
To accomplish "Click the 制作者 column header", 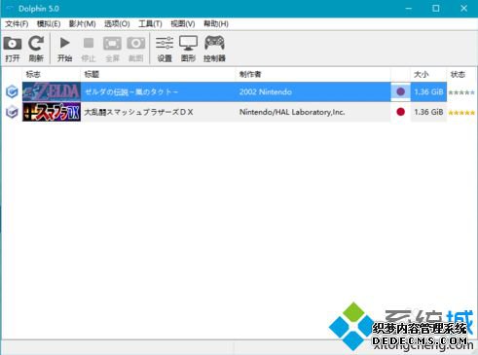I will coord(313,75).
